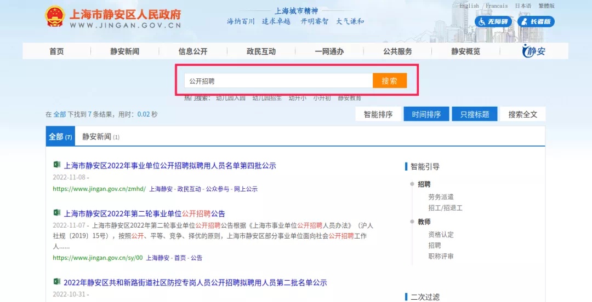Click hot search term 幼儿园入园
The height and width of the screenshot is (302, 592).
click(231, 98)
